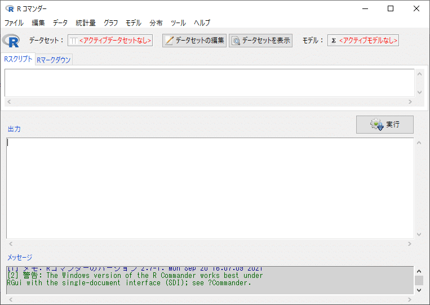The image size is (430, 305).
Task: Click the script area scroll up arrow
Action: (419, 74)
